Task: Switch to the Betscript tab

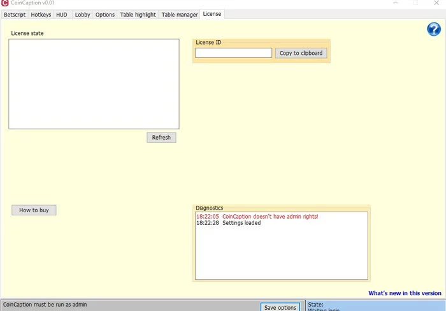Action: (15, 15)
